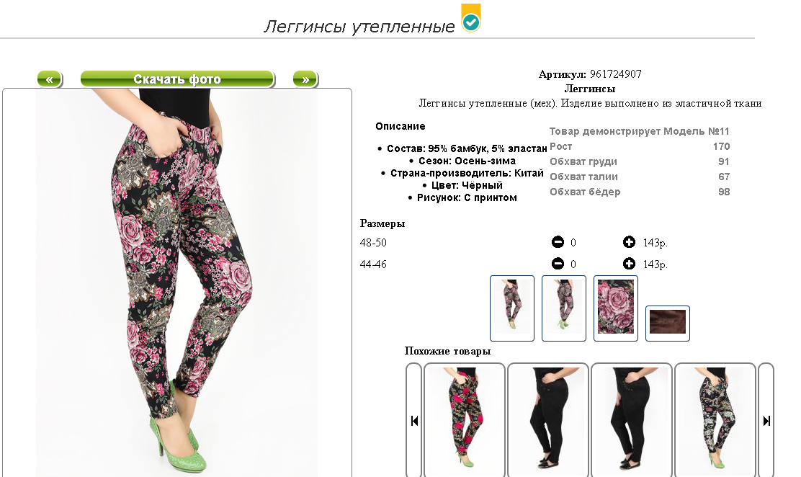The height and width of the screenshot is (477, 801).
Task: Open the rose print close-up thumbnail
Action: 616,308
